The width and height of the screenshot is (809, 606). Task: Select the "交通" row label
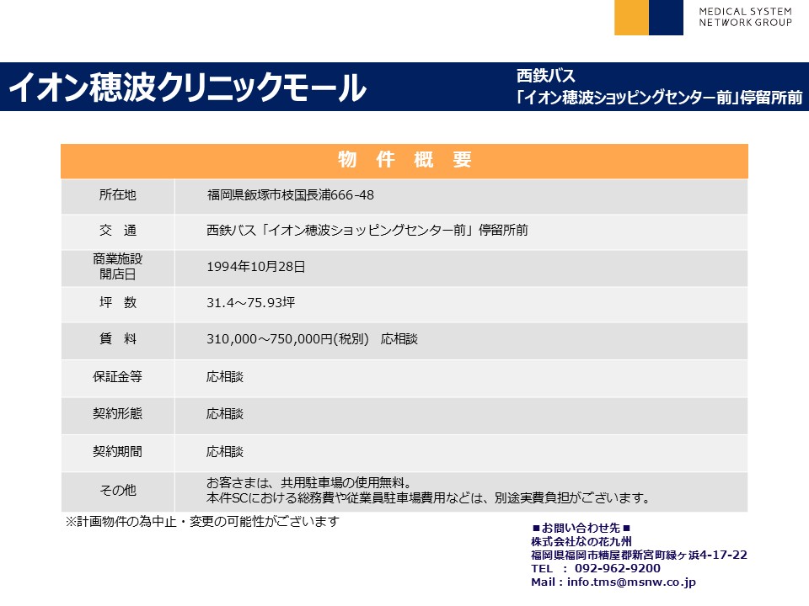pos(118,231)
